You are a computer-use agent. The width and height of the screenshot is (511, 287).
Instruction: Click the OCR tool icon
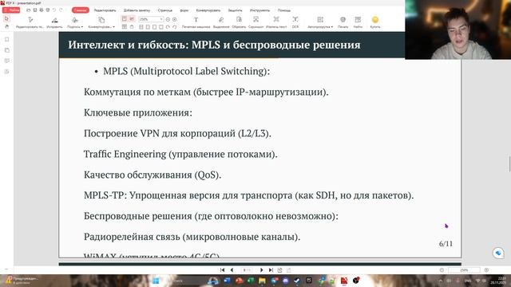click(295, 20)
